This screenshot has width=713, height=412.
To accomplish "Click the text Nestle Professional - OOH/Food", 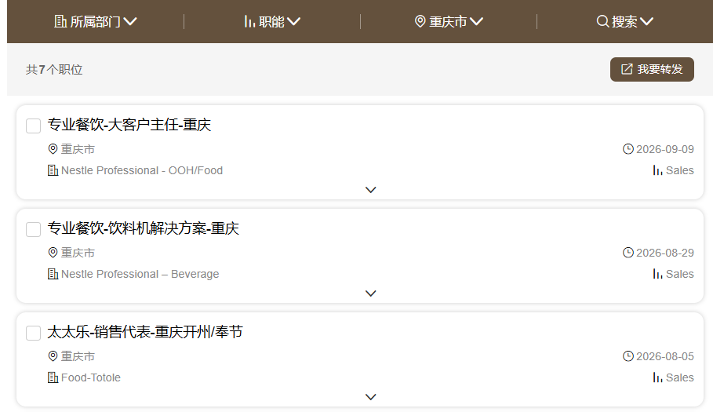I will [142, 170].
